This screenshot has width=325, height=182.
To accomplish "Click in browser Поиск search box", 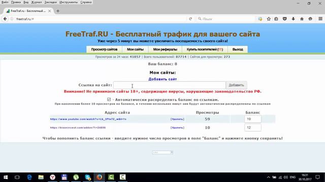I will point(225,19).
